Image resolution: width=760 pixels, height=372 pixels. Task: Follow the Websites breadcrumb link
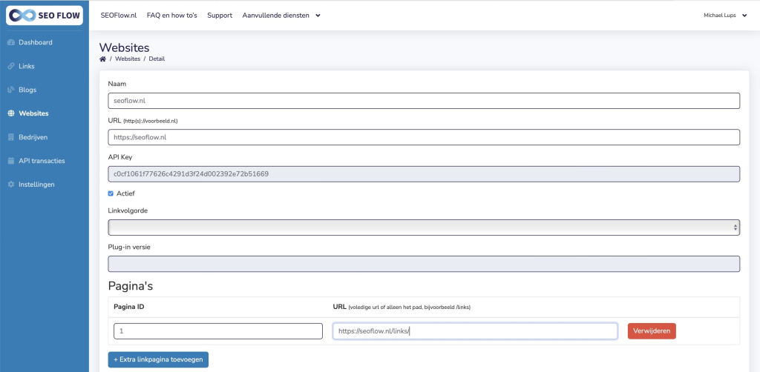128,59
